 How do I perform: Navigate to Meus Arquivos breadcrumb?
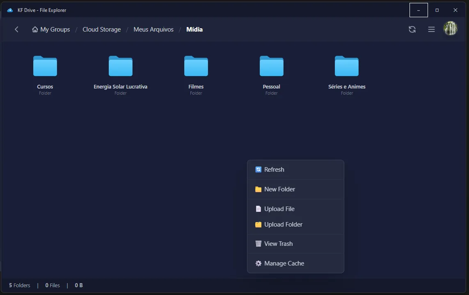tap(153, 29)
